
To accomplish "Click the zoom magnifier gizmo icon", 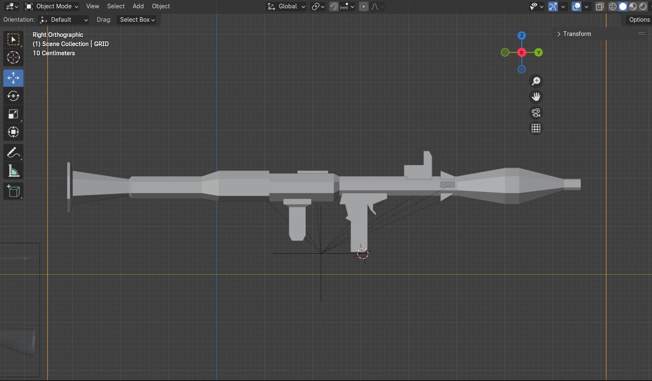I will [x=536, y=81].
